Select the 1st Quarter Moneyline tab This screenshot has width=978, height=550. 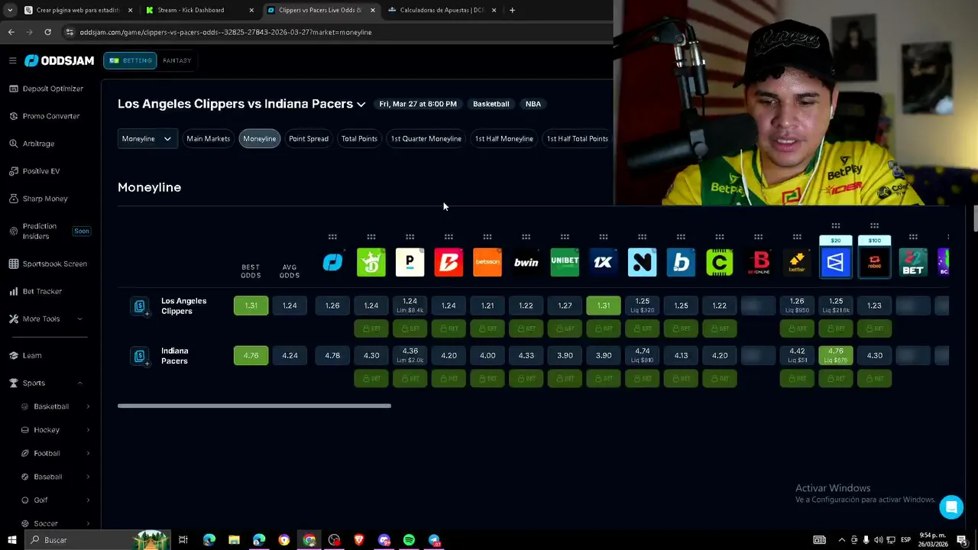click(426, 138)
